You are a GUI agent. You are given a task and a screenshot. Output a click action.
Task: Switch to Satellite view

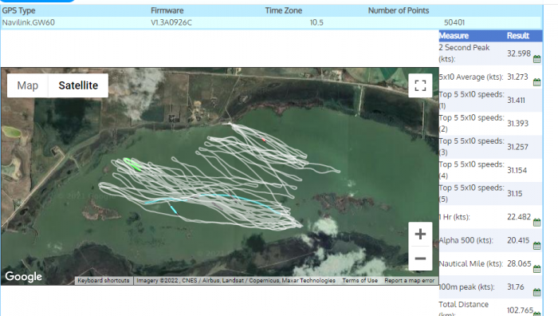pos(78,85)
